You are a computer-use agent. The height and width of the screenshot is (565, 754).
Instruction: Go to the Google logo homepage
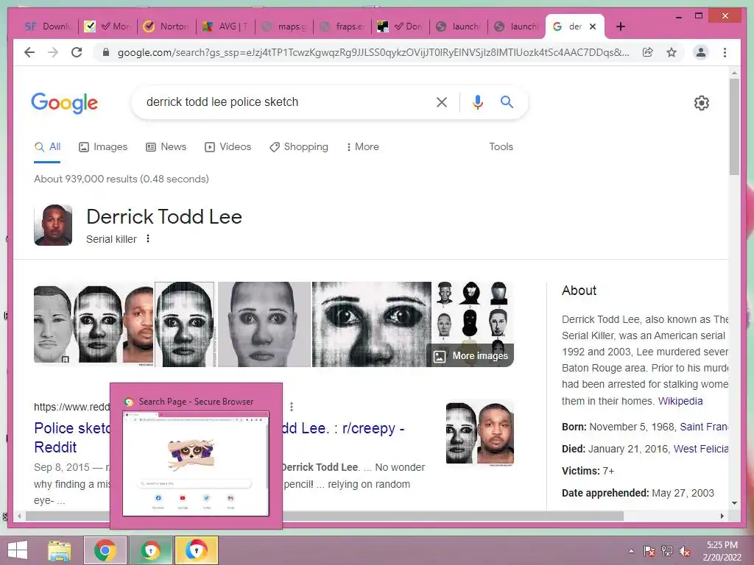65,103
